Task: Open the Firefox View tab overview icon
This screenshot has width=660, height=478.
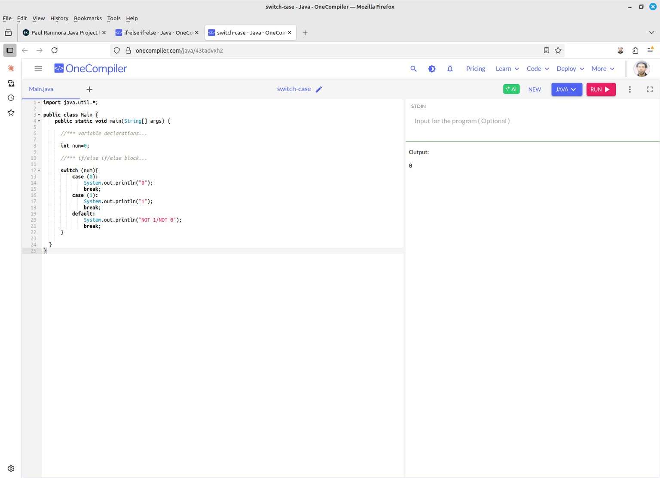Action: coord(8,33)
